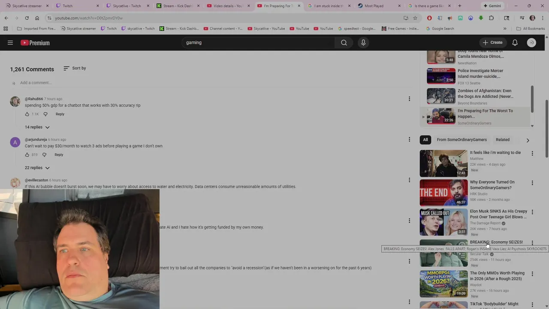The height and width of the screenshot is (309, 549).
Task: Open the Google Search bookmark
Action: coord(440,29)
